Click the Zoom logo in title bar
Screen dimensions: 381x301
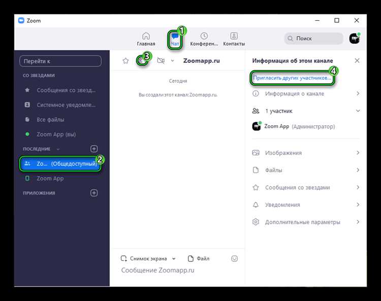21,21
